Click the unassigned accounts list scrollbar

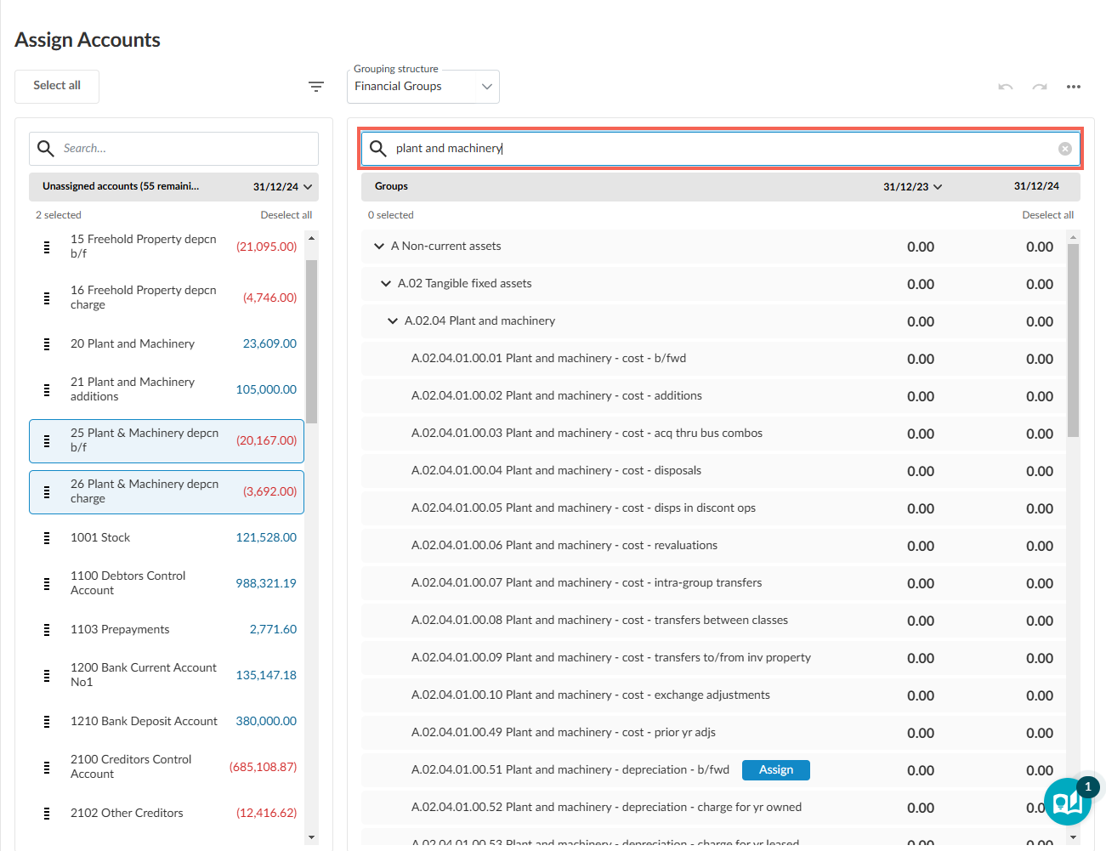[x=311, y=342]
